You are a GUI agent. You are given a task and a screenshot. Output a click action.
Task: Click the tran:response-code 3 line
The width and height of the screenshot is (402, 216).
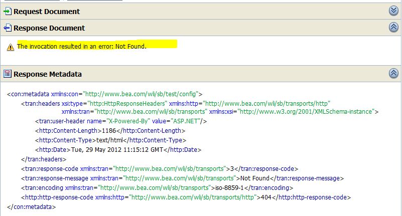160,169
